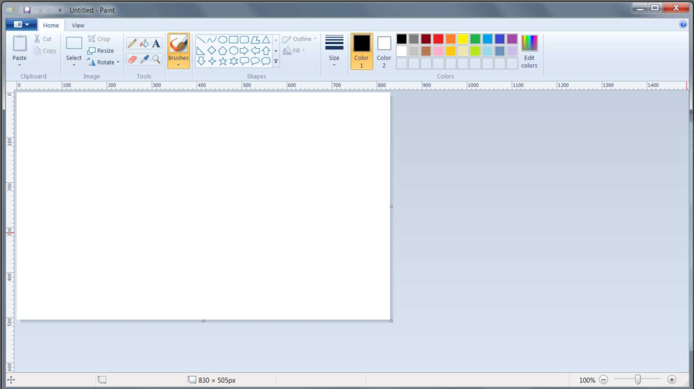Select the Color picker eyedropper
Screen dimensions: 694x389
pos(144,60)
